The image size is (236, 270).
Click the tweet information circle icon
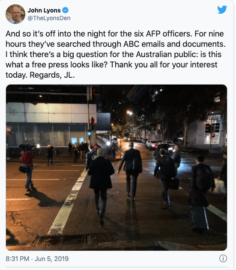223,258
